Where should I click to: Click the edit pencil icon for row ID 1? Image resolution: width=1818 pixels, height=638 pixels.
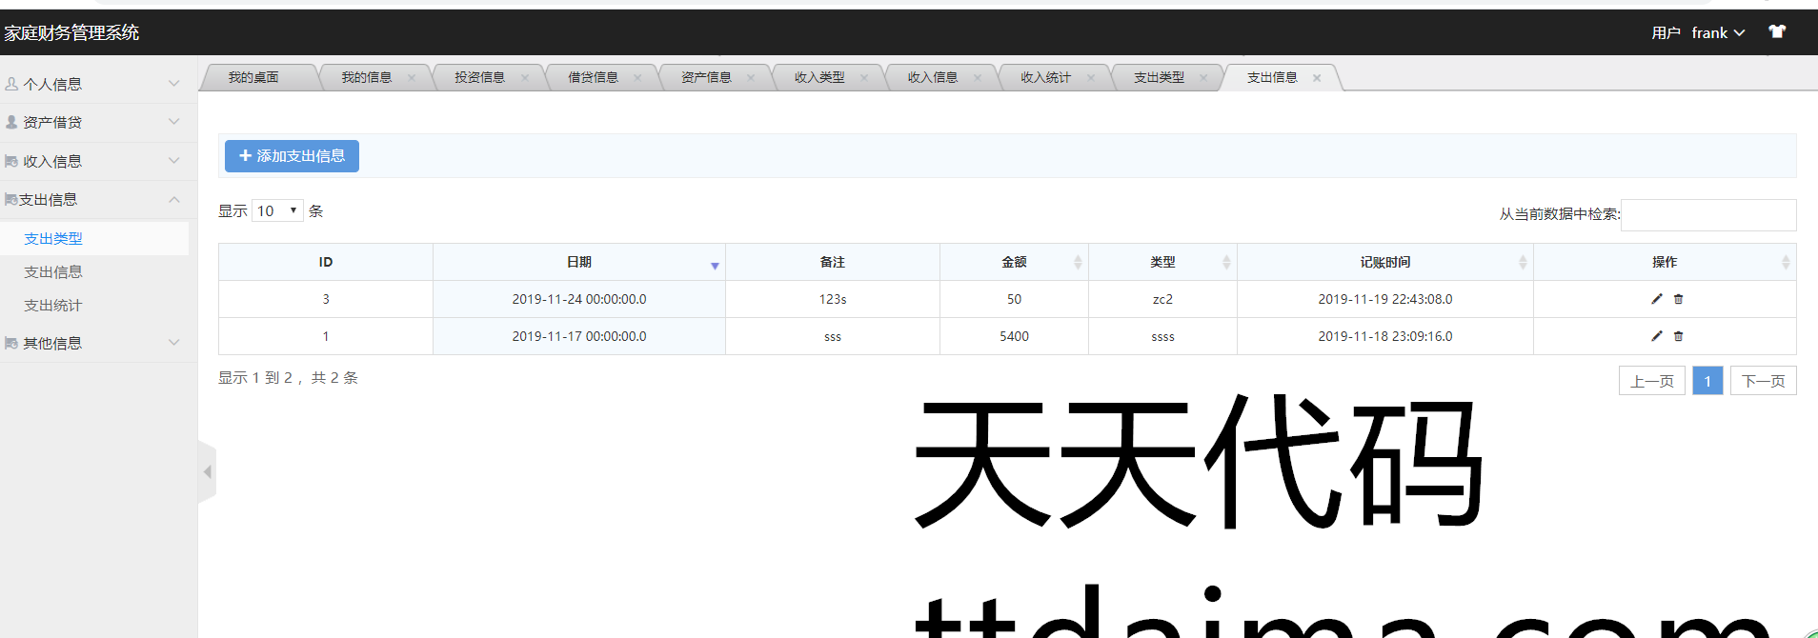click(x=1657, y=336)
